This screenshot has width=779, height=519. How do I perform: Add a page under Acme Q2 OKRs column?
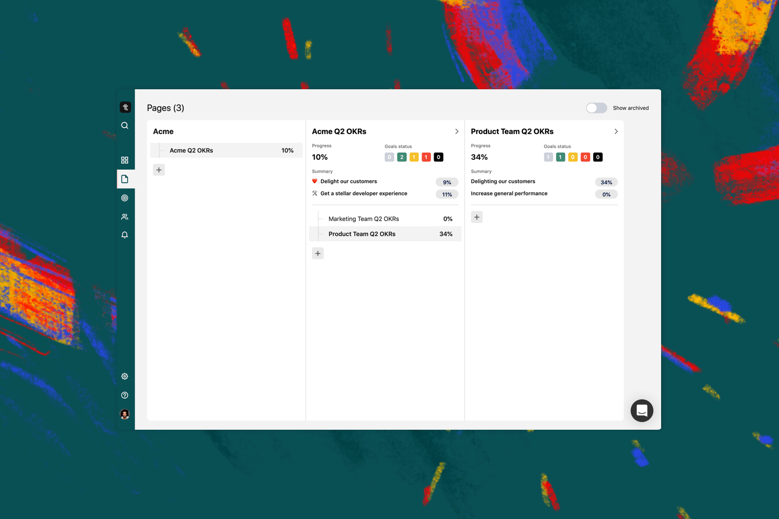[x=318, y=253]
